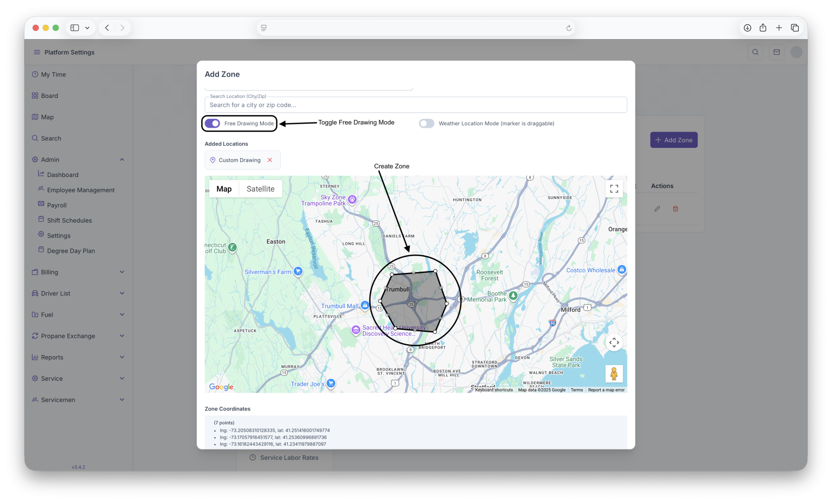This screenshot has width=832, height=503.
Task: Open Employee Management in the sidebar
Action: [81, 190]
